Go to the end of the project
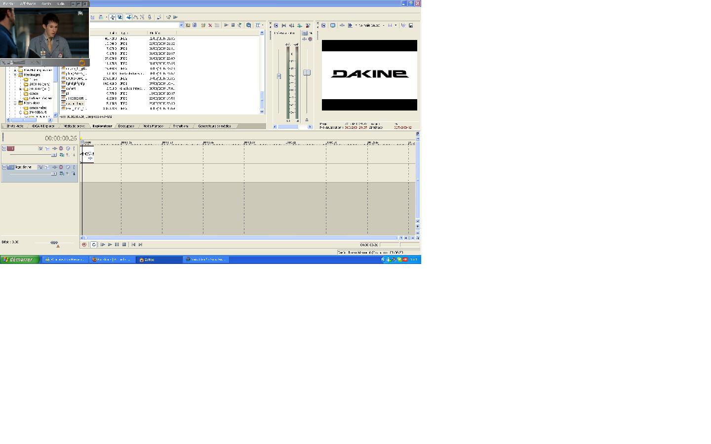 pyautogui.click(x=140, y=244)
